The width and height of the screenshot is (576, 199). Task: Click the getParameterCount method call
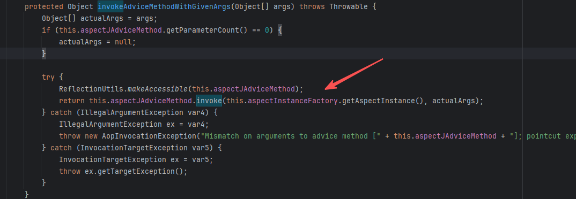coord(202,30)
